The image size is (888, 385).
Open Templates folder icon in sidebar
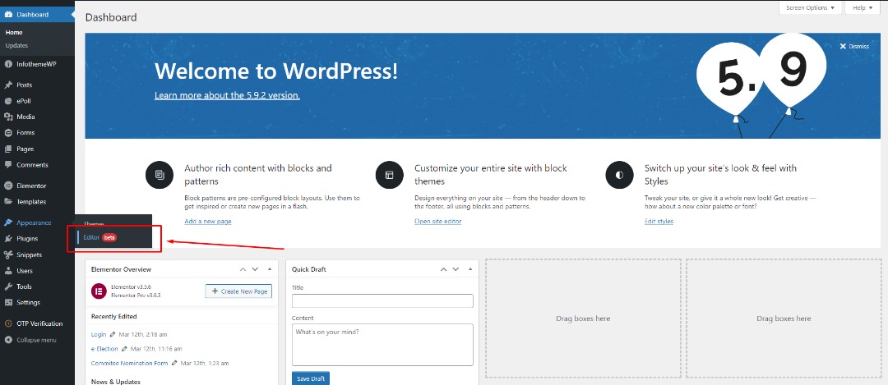tap(8, 201)
